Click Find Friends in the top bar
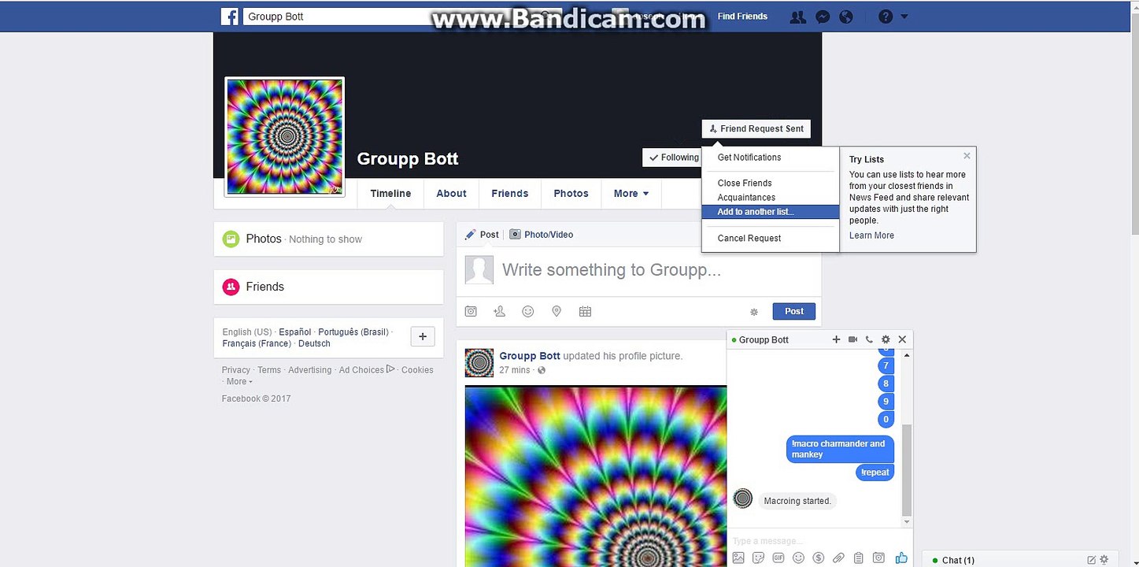 pos(742,17)
